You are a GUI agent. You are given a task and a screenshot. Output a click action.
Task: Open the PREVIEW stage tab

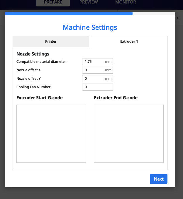(x=89, y=2)
